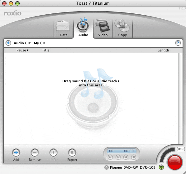The image size is (186, 174).
Task: Click the Export arrow icon
Action: click(72, 152)
